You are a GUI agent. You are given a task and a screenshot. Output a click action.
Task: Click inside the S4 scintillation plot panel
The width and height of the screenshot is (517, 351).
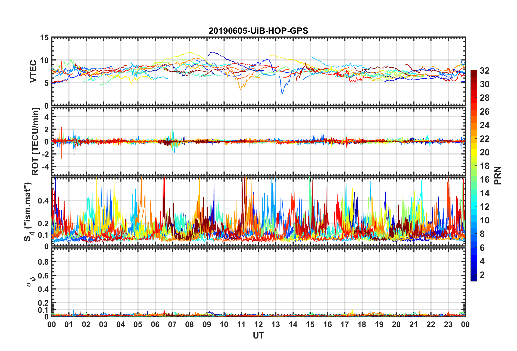coord(258,212)
